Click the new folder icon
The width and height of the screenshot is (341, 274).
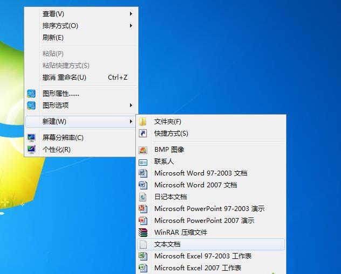(x=143, y=122)
